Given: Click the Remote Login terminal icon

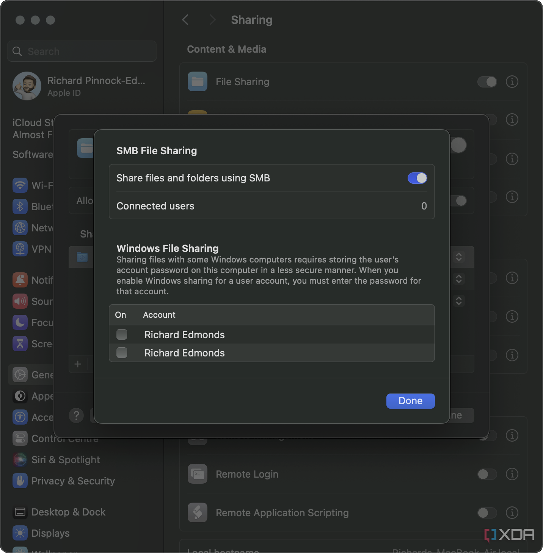Looking at the screenshot, I should 198,474.
